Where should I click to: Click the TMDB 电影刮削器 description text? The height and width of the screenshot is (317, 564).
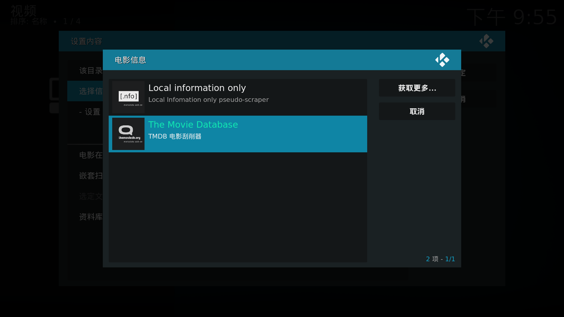coord(175,136)
